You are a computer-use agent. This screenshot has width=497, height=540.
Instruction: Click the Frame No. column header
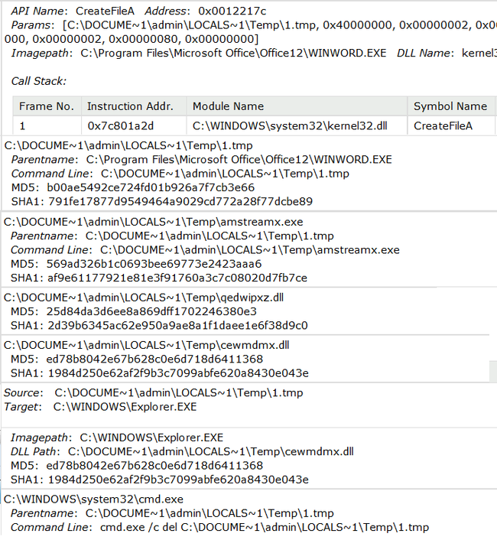(47, 106)
